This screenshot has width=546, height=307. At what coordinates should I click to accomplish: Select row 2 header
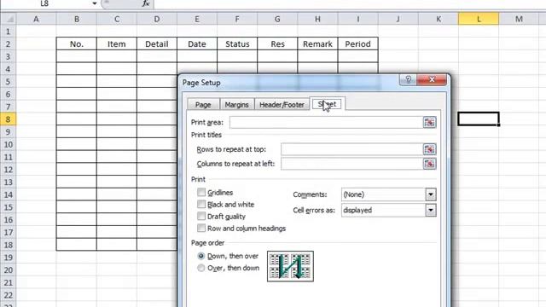pyautogui.click(x=8, y=43)
